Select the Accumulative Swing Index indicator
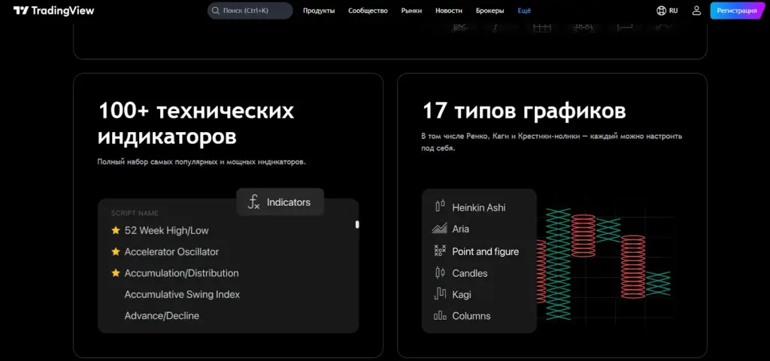The width and height of the screenshot is (770, 361). point(182,294)
